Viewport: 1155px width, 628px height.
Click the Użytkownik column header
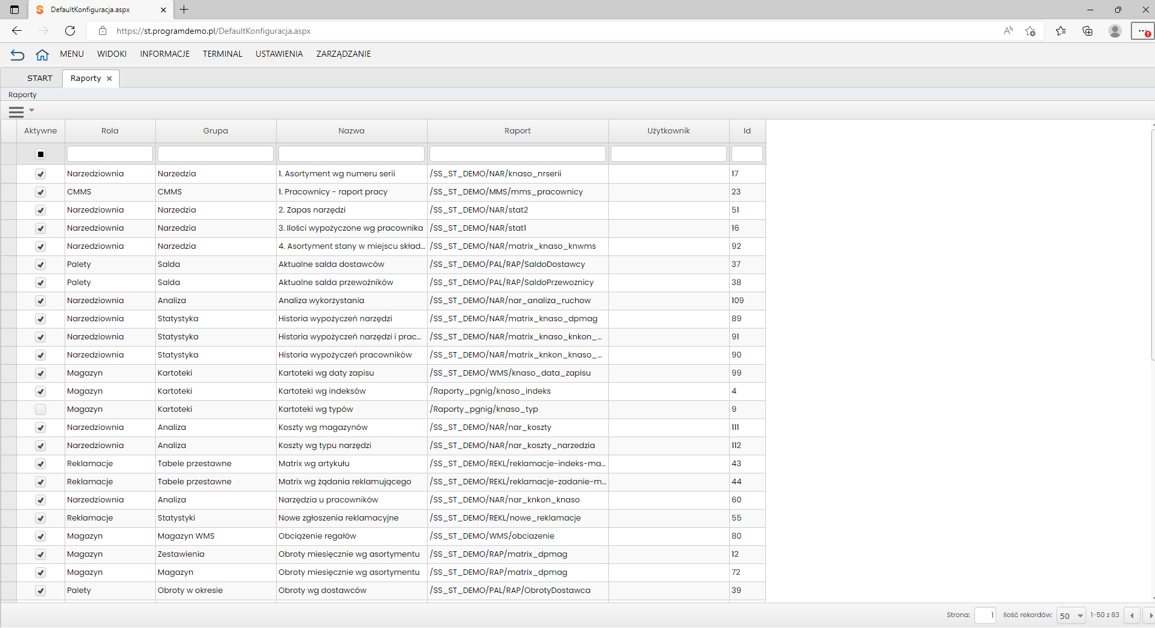(x=669, y=131)
